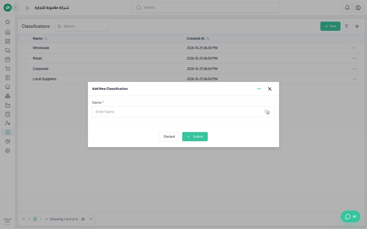Open the handshake partners sidebar icon
Image resolution: width=367 pixels, height=229 pixels.
[x=8, y=141]
